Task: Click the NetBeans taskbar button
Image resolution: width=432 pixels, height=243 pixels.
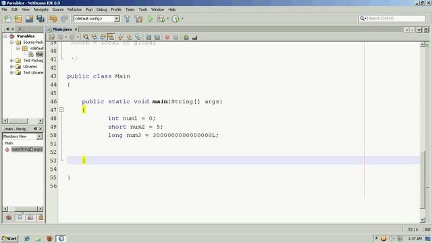Action: (x=61, y=238)
